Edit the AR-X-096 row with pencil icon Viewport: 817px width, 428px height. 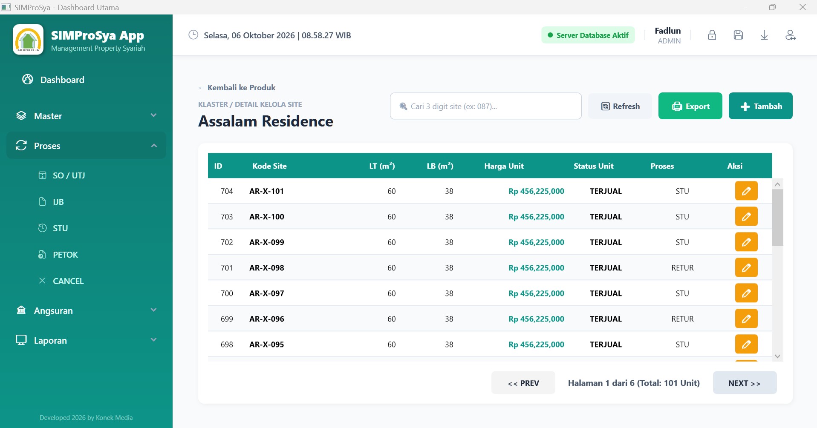pyautogui.click(x=746, y=319)
